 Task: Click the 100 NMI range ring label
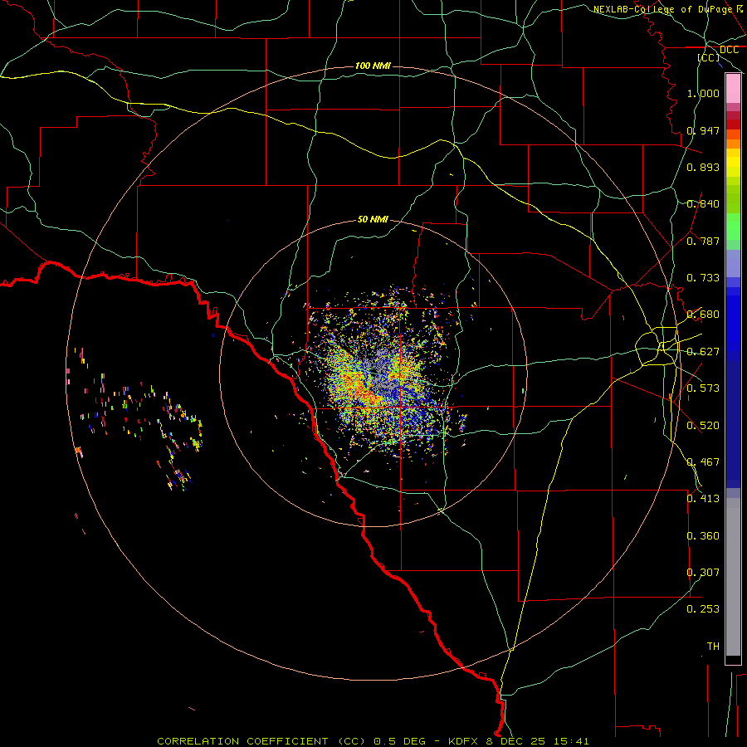coord(373,66)
